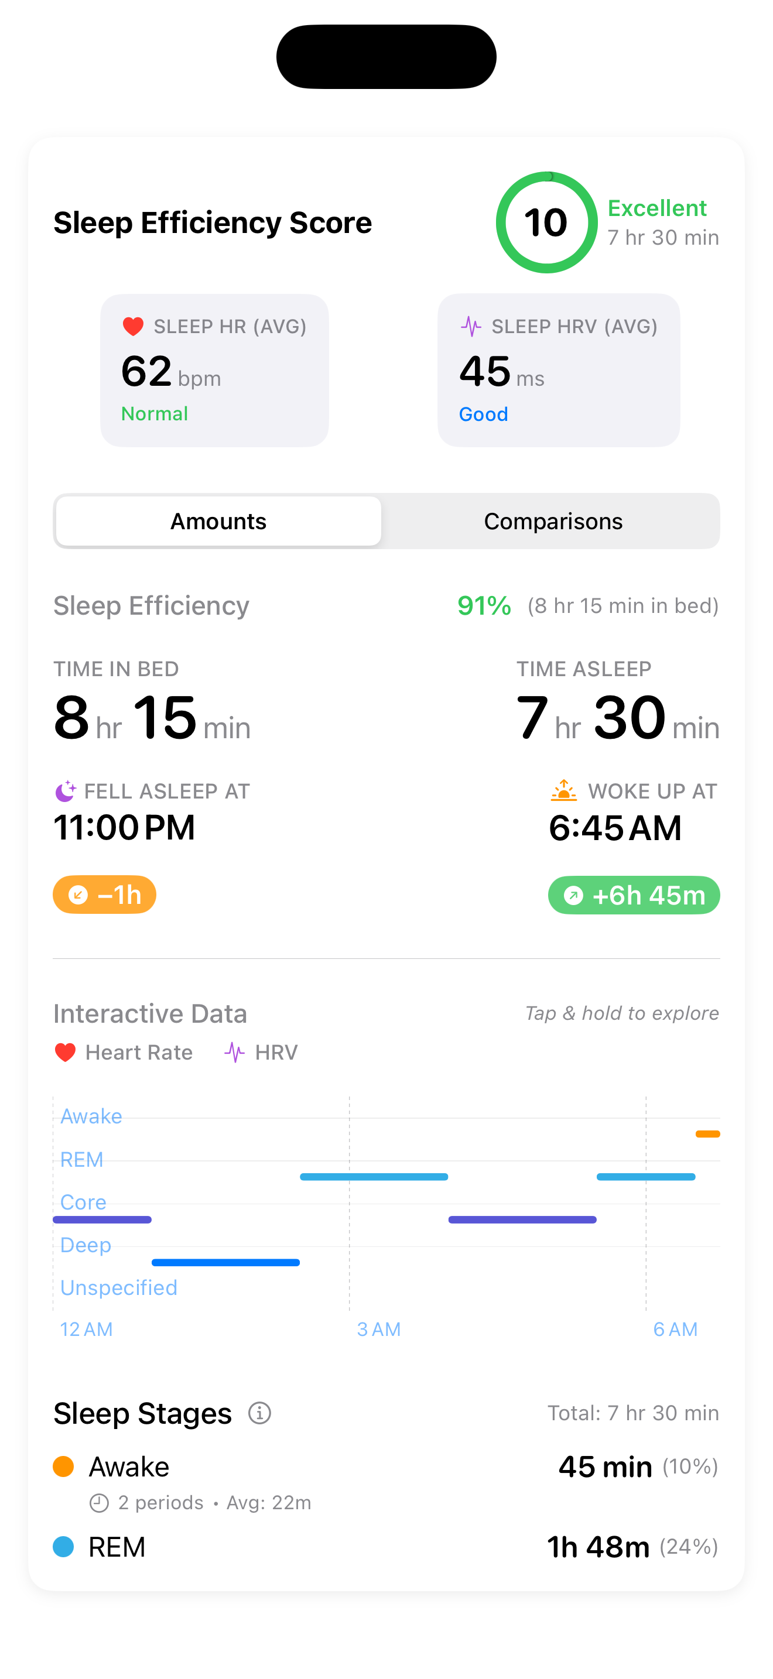Viewport: 773px width, 1679px height.
Task: Open the Sleep Stages info icon
Action: click(259, 1413)
